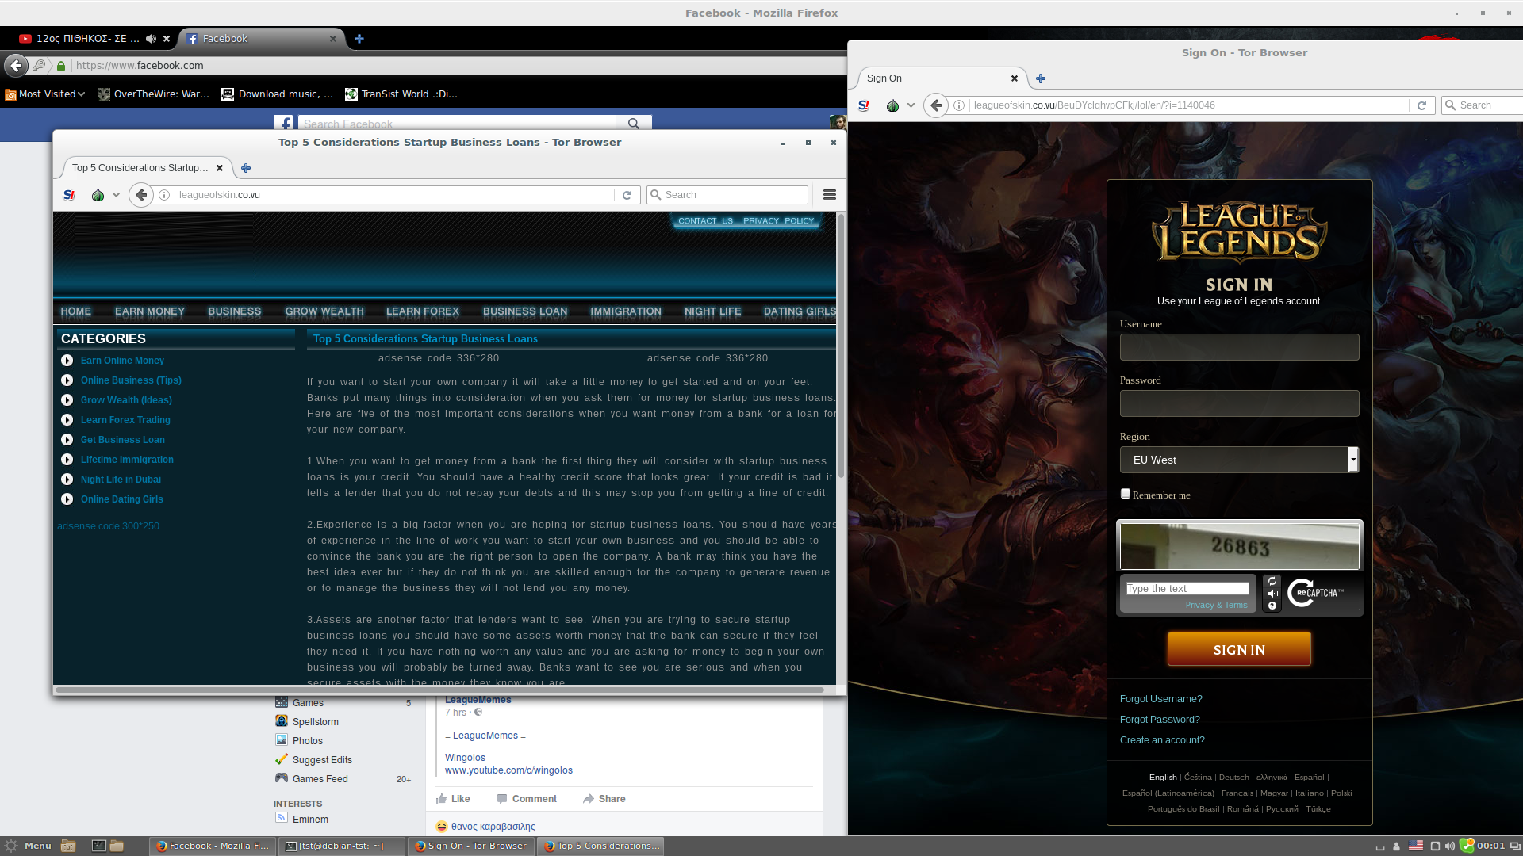This screenshot has height=856, width=1523.
Task: Click Share on the LeagueMemes post
Action: tap(604, 799)
